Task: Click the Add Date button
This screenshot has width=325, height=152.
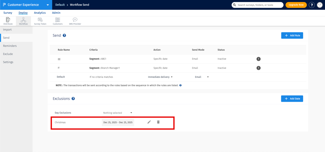Action: click(292, 99)
